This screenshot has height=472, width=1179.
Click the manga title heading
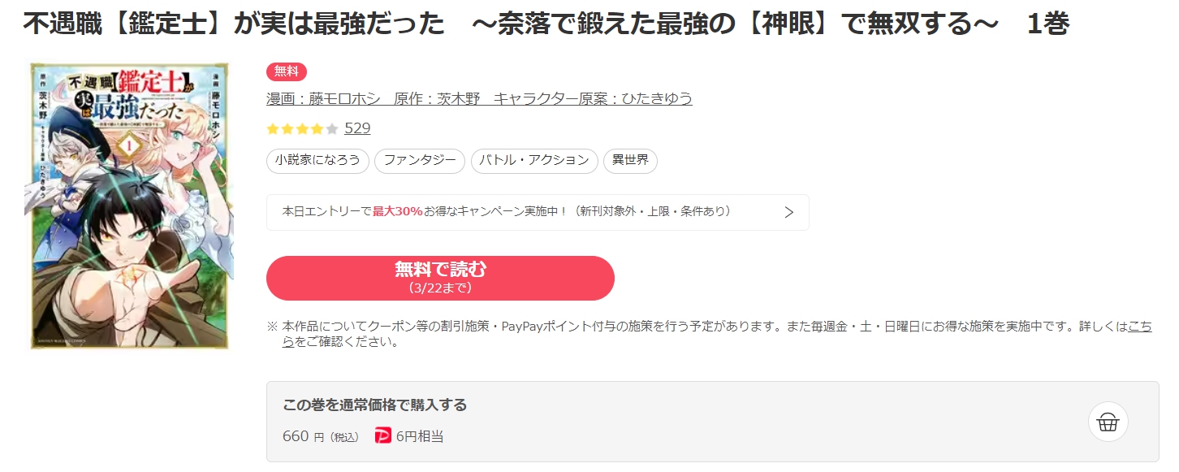pos(546,24)
